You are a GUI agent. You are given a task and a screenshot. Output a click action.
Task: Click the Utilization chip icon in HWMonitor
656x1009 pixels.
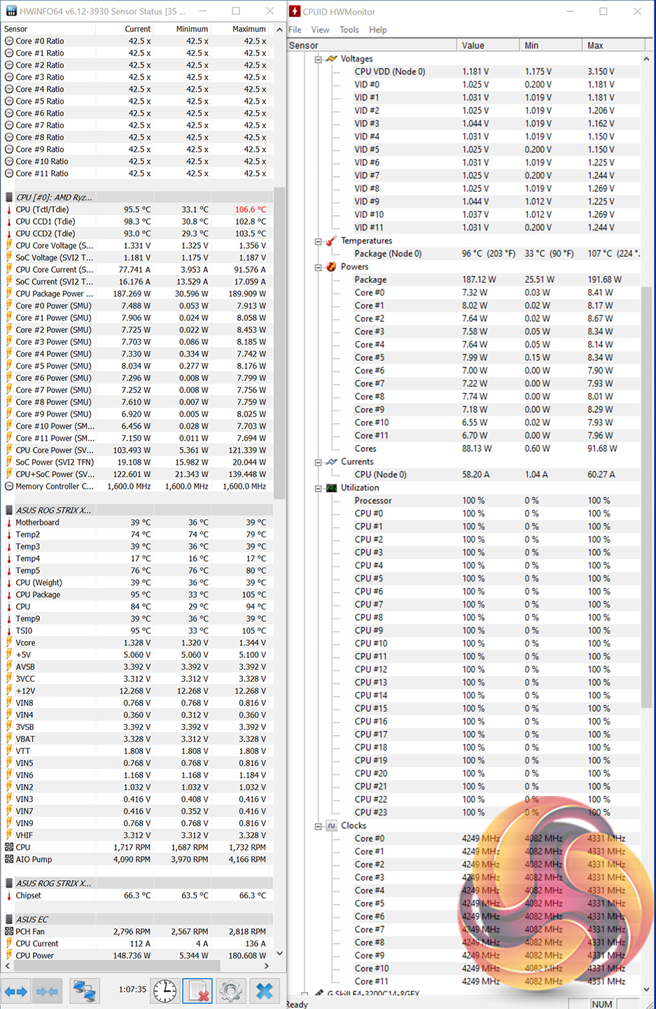coord(332,488)
